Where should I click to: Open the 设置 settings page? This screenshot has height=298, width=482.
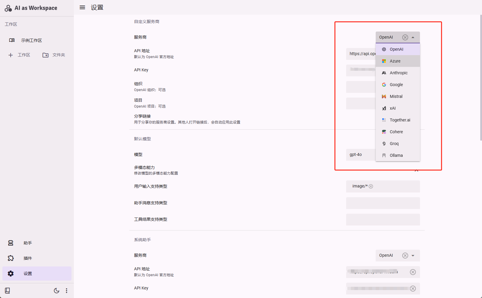(37, 274)
